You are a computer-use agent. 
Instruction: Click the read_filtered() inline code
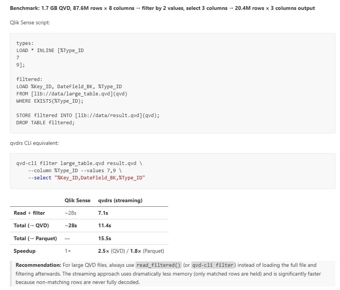pyautogui.click(x=159, y=265)
